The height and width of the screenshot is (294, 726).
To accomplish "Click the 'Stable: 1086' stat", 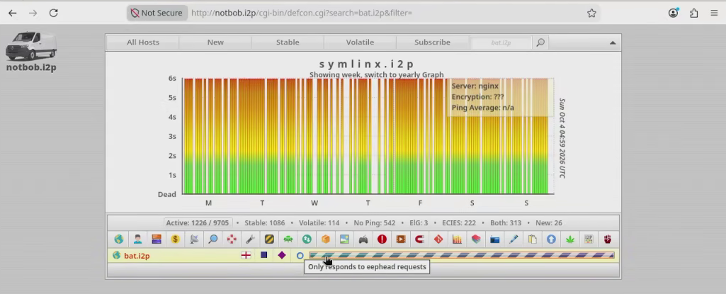I will tap(265, 222).
